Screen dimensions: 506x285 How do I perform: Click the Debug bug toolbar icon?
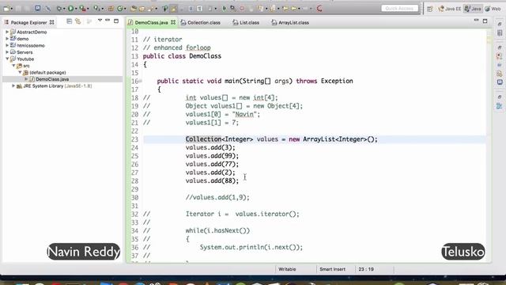[59, 9]
